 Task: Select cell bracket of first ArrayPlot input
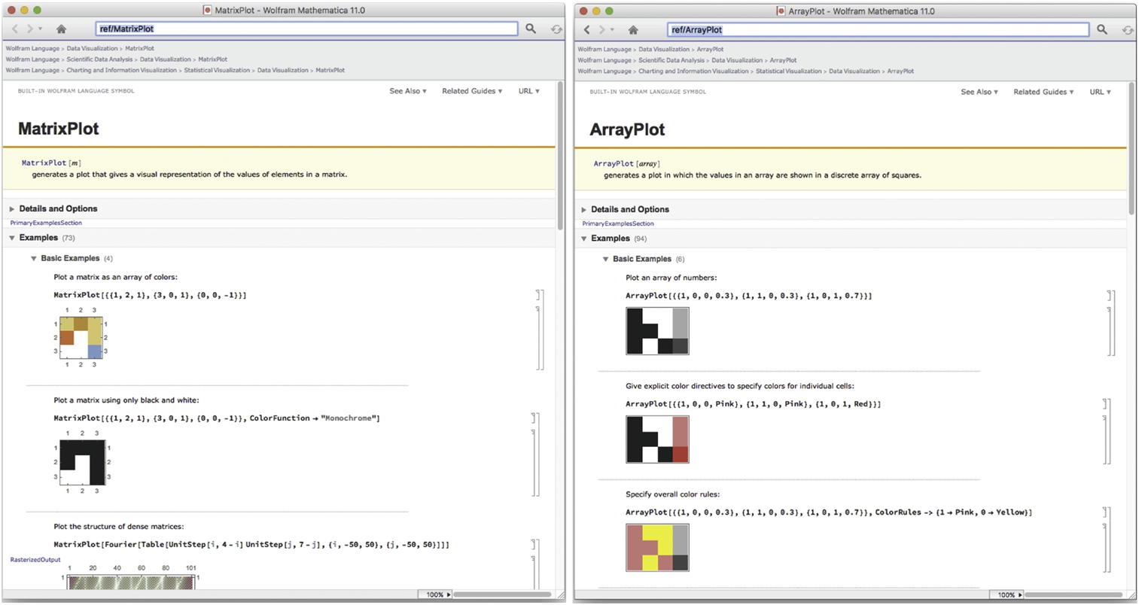point(1110,296)
